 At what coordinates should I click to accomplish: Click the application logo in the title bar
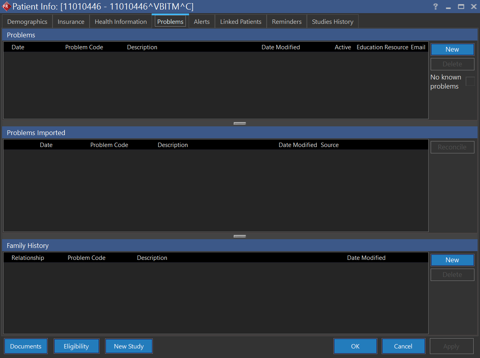point(6,7)
